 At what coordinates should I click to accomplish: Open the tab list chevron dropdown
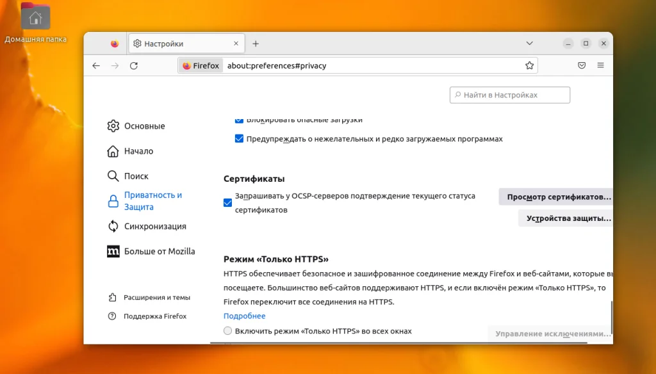click(x=530, y=43)
